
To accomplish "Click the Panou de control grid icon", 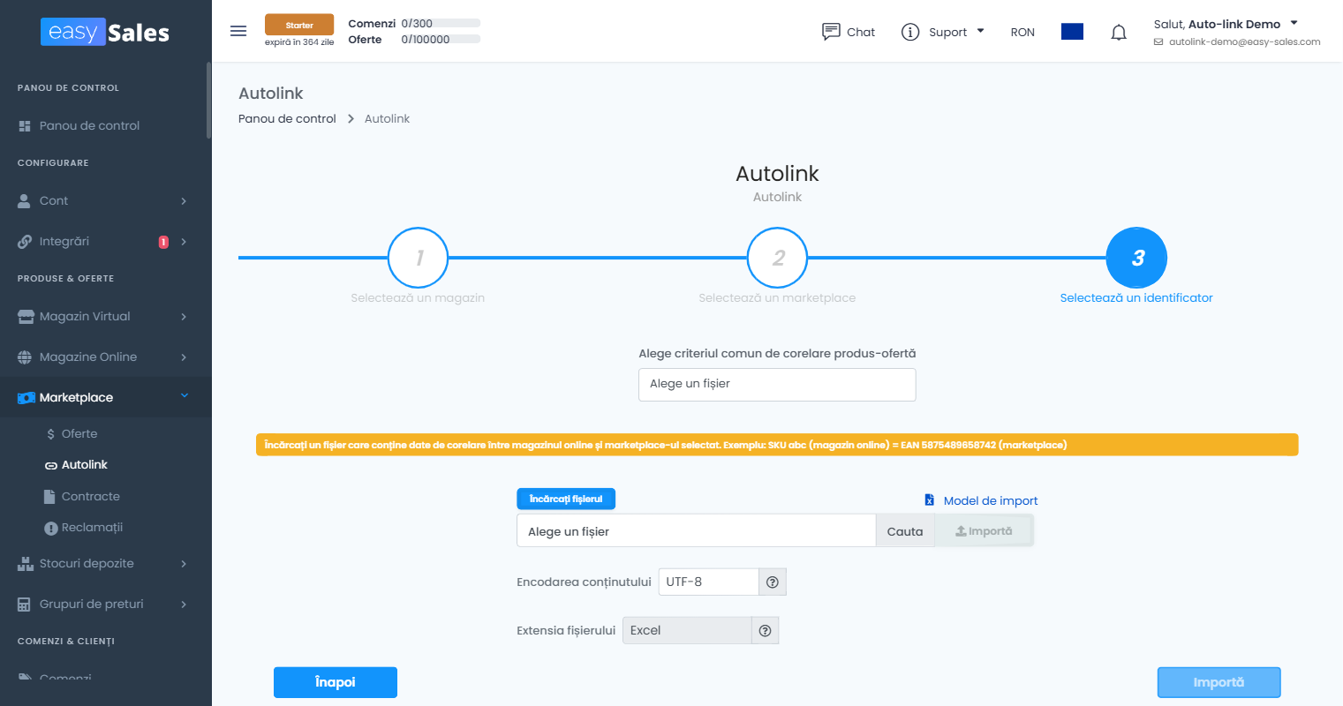I will pyautogui.click(x=25, y=126).
